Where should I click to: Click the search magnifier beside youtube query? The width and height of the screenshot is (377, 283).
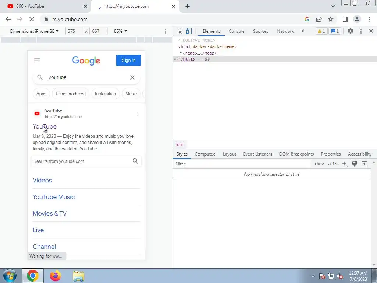[40, 77]
